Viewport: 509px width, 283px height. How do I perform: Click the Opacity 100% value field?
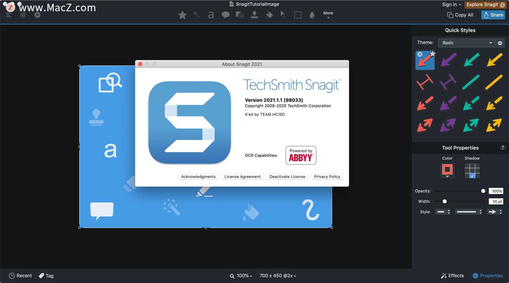[496, 191]
